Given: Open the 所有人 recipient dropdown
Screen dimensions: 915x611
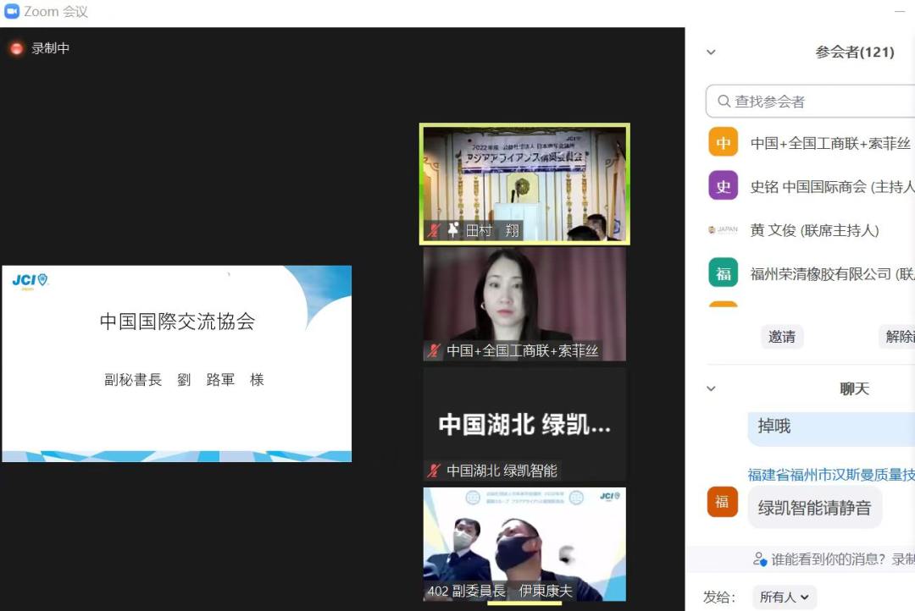Looking at the screenshot, I should pos(784,597).
